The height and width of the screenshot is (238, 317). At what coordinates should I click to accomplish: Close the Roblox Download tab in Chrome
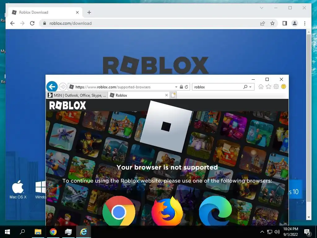pos(77,12)
